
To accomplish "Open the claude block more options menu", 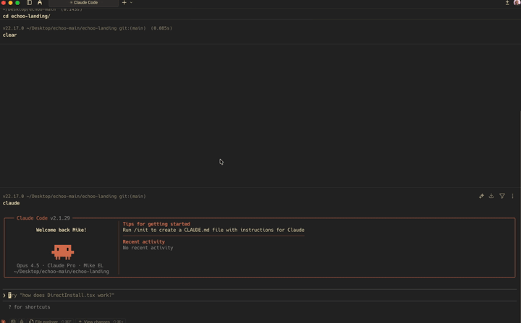I will point(512,197).
